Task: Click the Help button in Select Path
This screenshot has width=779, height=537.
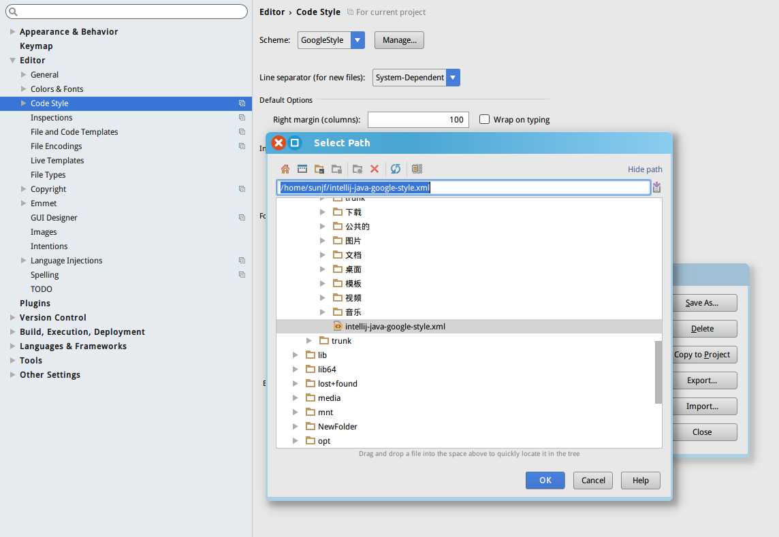Action: click(x=640, y=481)
